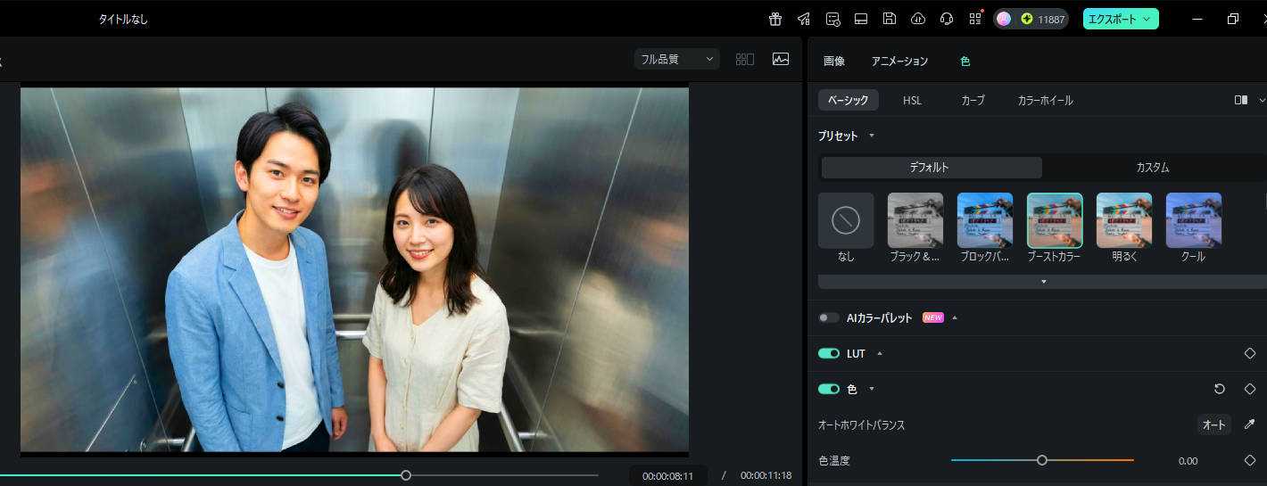
Task: Open the カーブ (Curves) sub-tab
Action: (x=973, y=100)
